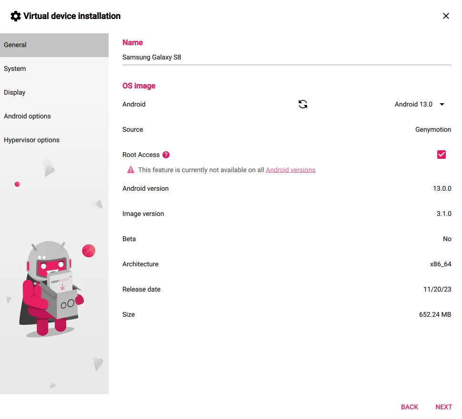Click the Genymotion source value
462x419 pixels.
pyautogui.click(x=433, y=130)
